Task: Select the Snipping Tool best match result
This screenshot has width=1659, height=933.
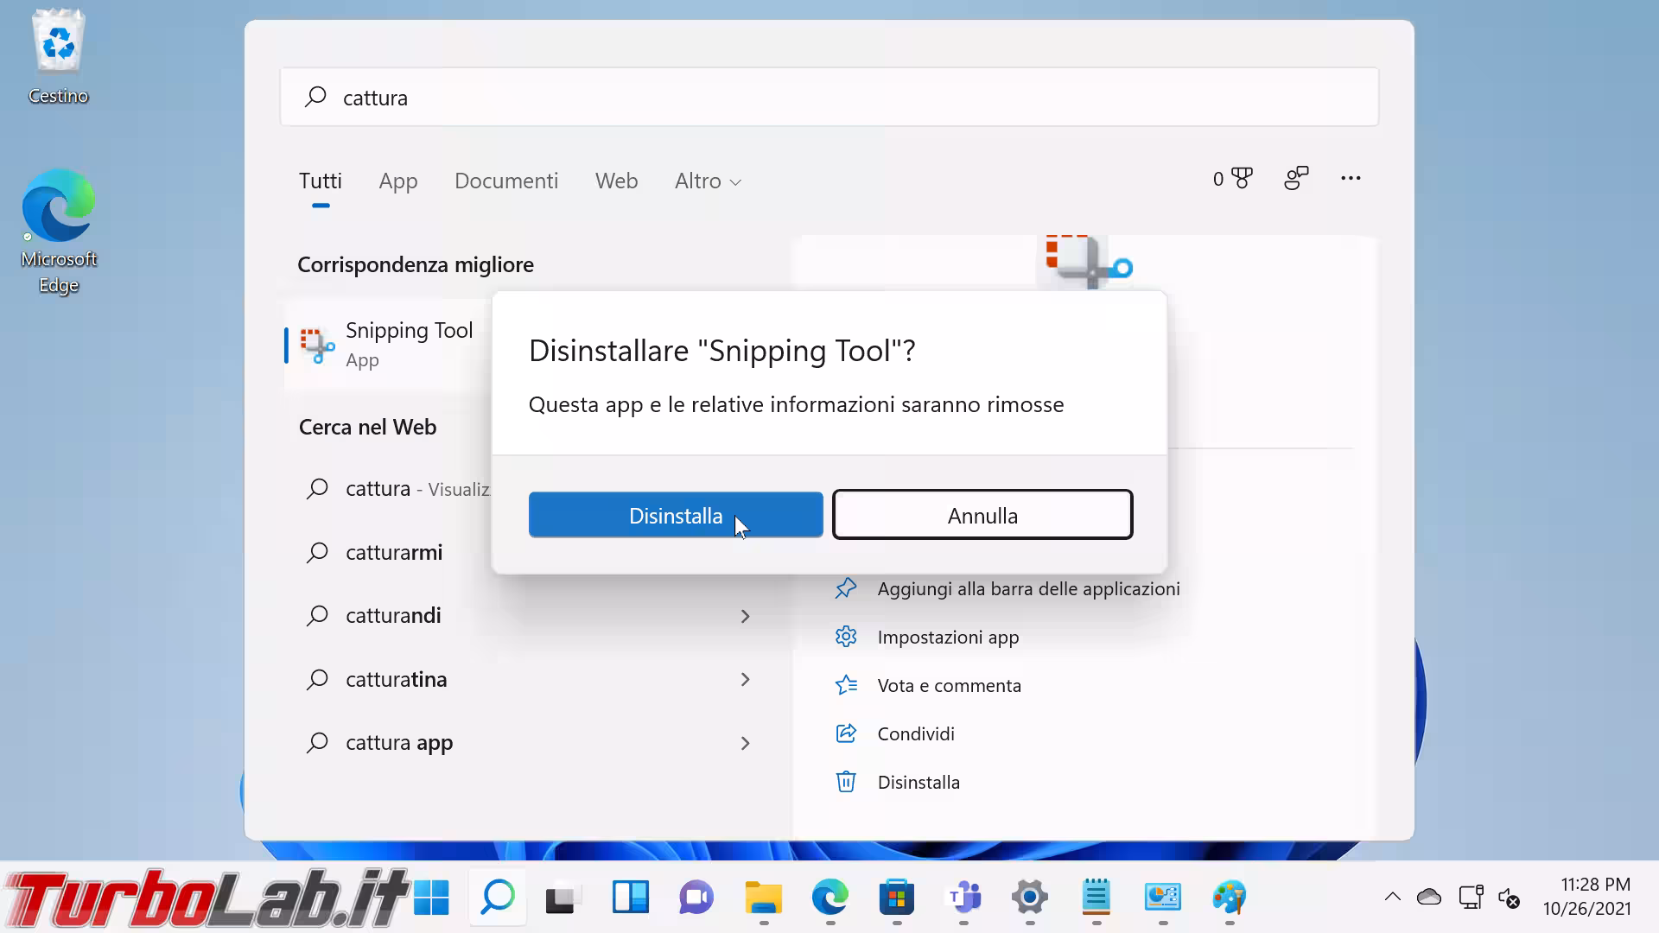Action: click(x=389, y=344)
